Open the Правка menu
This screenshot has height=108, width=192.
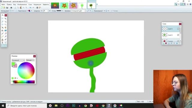pyautogui.click(x=9, y=4)
